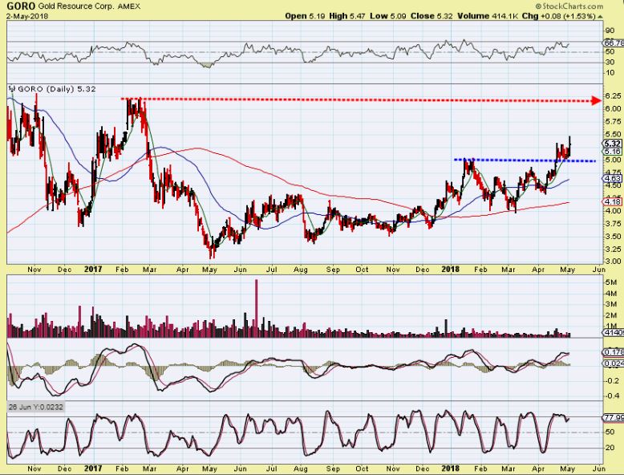Click the -0.2 MACD axis label
This screenshot has height=475, width=624.
tap(613, 380)
